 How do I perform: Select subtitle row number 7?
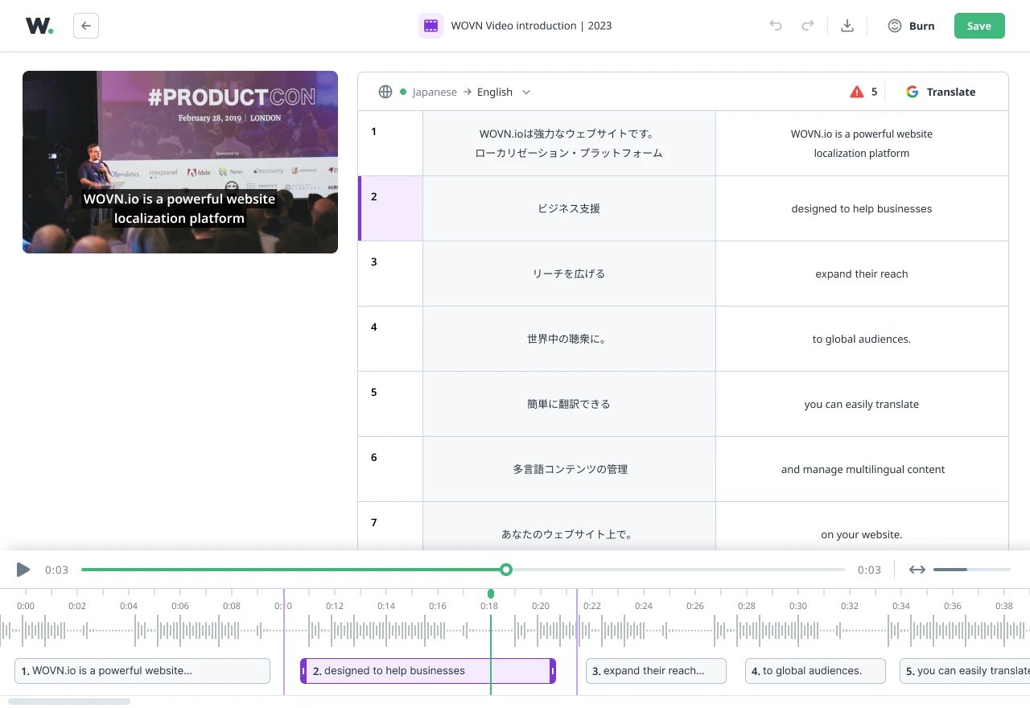390,526
